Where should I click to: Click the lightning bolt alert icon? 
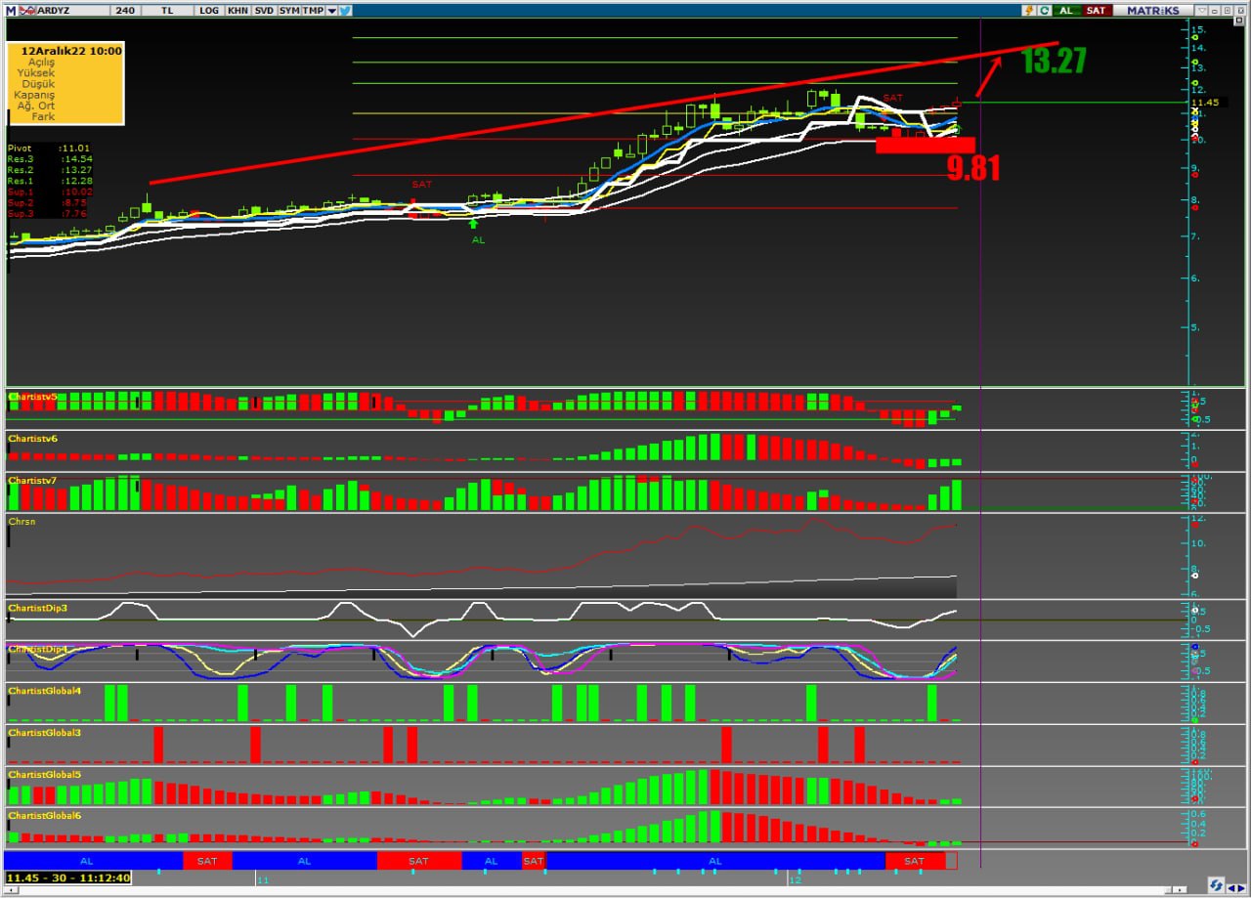point(1029,10)
